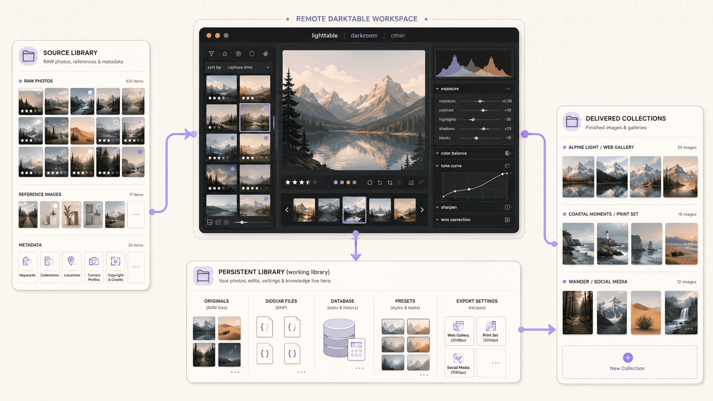This screenshot has height=401, width=713.
Task: Expand the sharpen module chevron
Action: coord(437,207)
